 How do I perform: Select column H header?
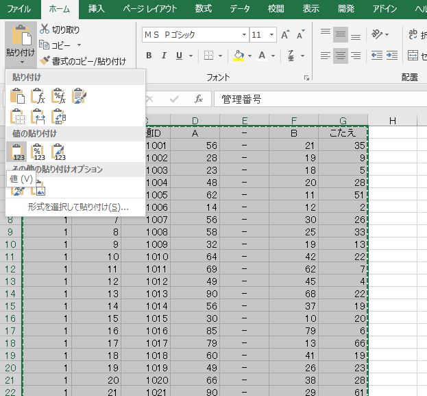393,121
